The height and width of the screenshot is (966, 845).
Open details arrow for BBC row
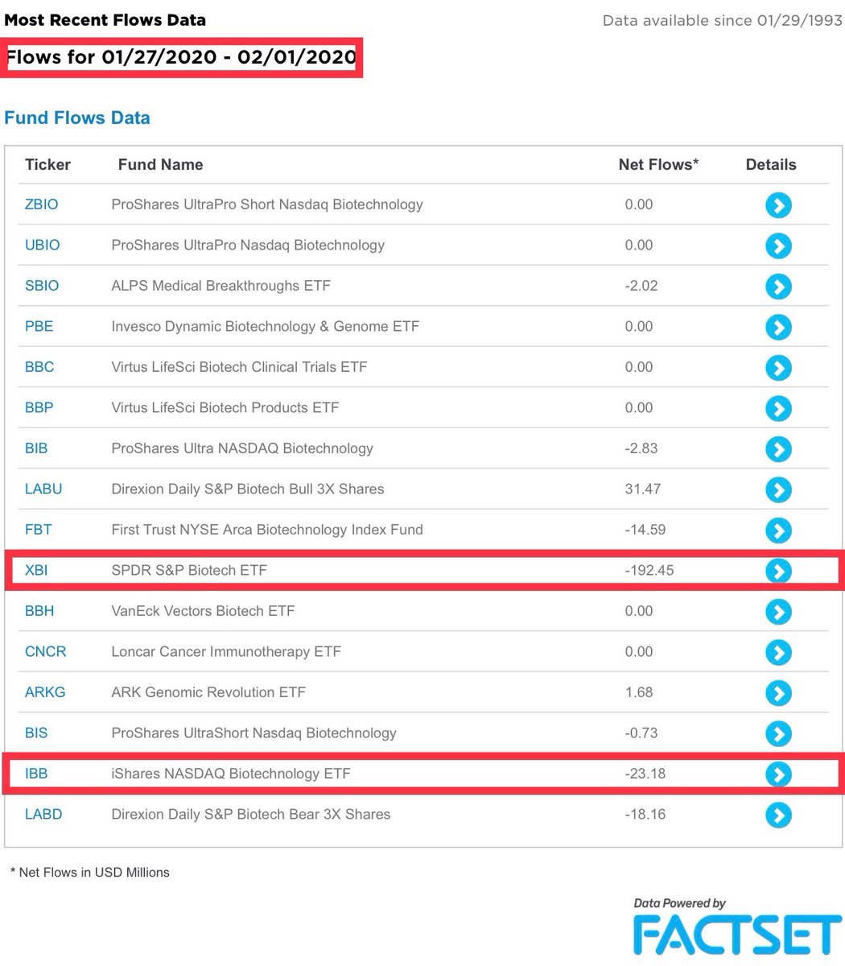[x=778, y=368]
